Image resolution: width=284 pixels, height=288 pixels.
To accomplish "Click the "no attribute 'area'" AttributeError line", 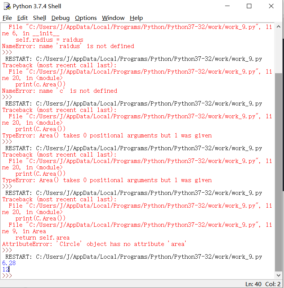I will coord(94,244).
